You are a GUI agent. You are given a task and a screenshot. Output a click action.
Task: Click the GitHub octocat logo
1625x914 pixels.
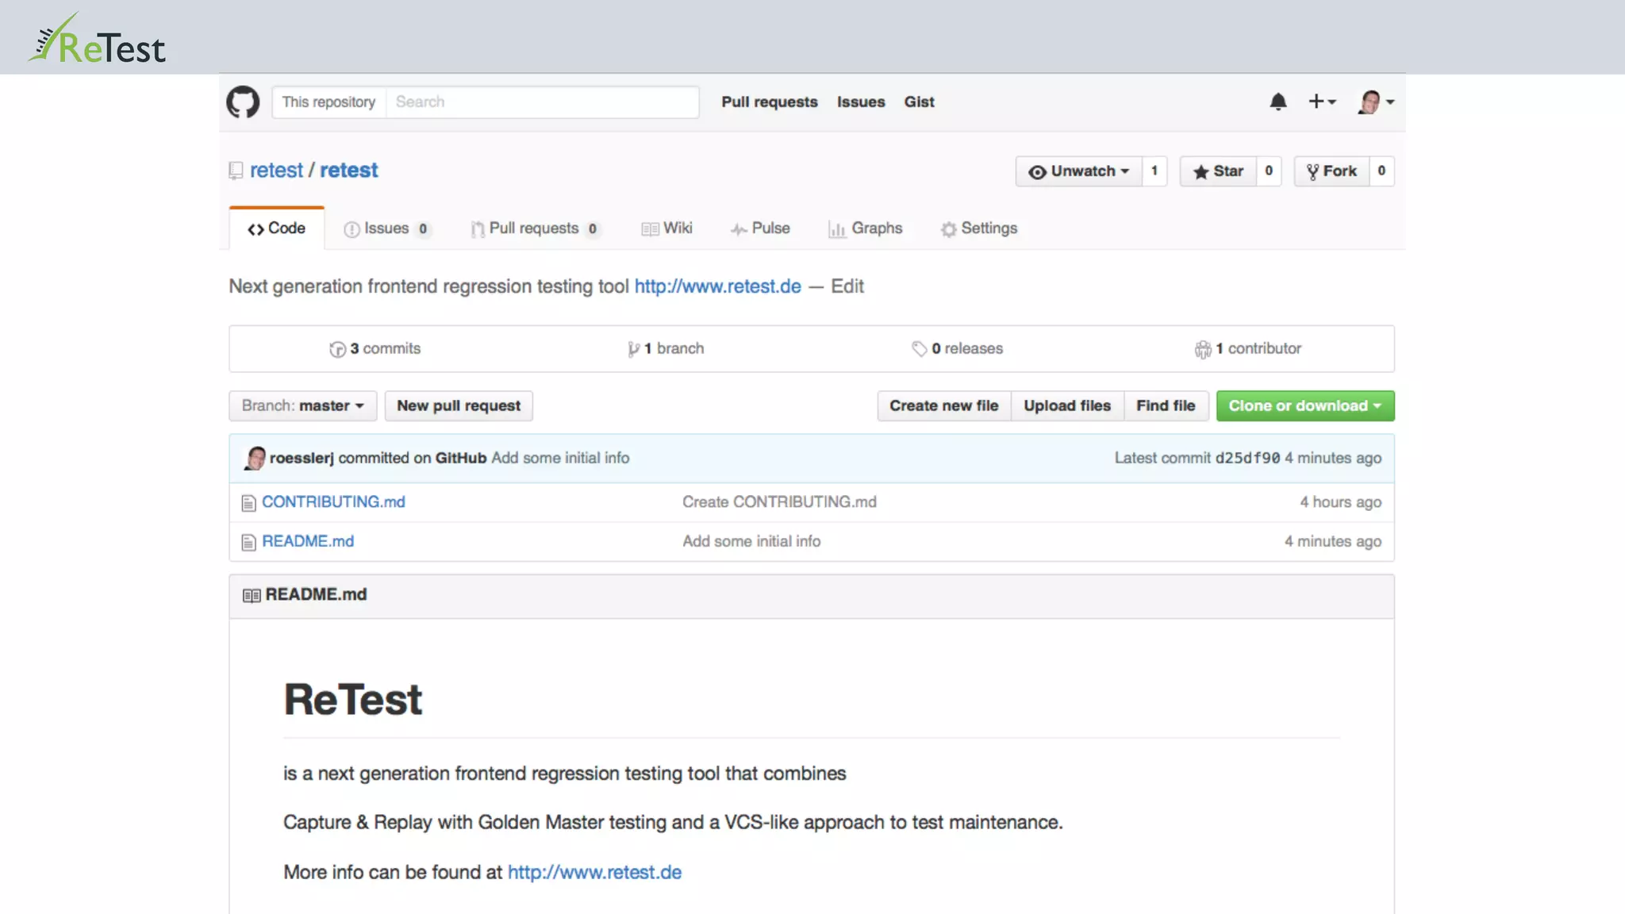[243, 102]
